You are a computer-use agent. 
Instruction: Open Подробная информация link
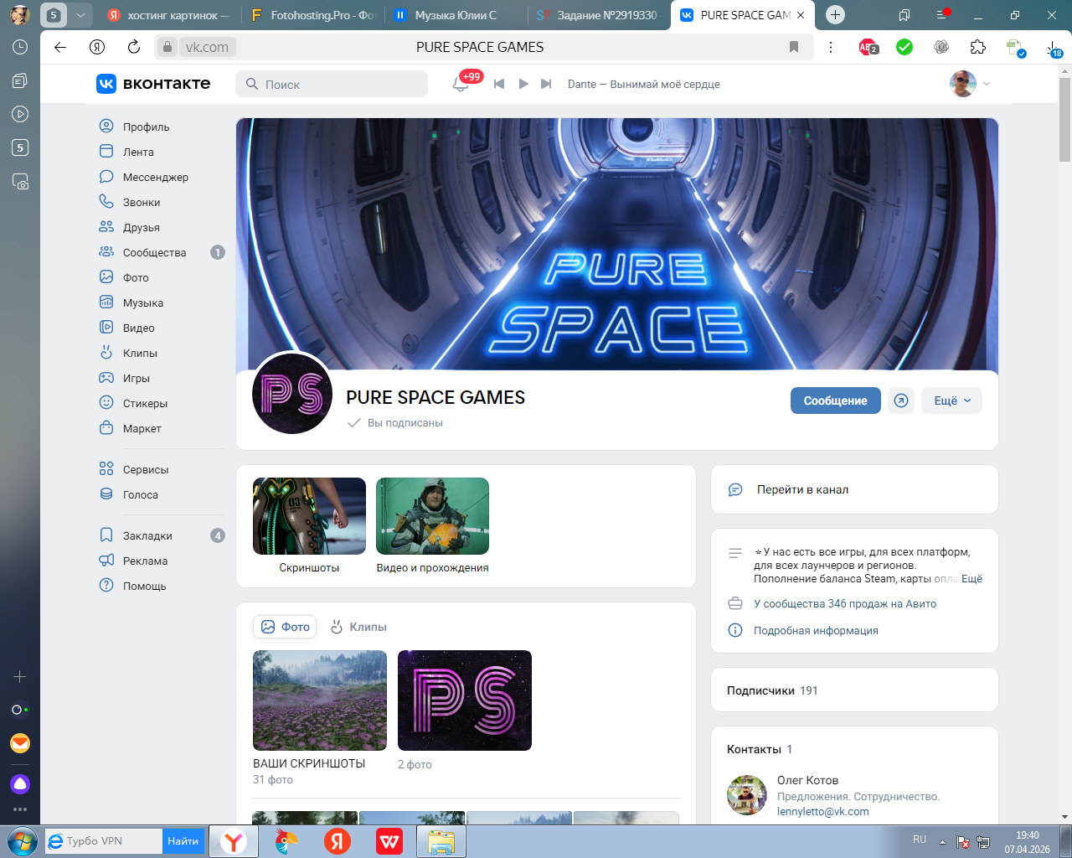coord(816,631)
